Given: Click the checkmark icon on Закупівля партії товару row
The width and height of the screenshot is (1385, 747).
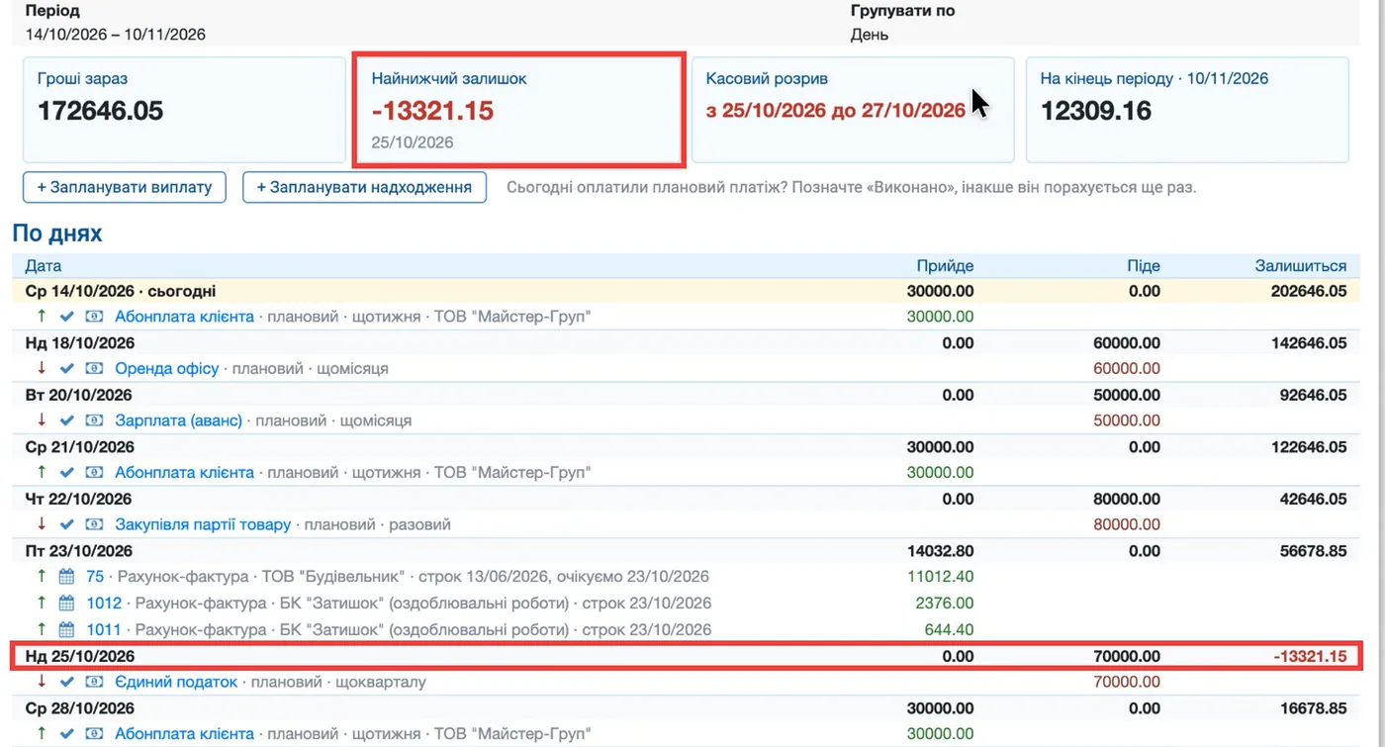Looking at the screenshot, I should pos(67,524).
